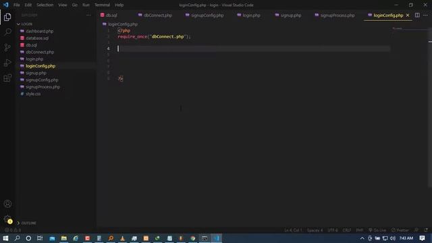Viewport: 432px width, 243px height.
Task: Switch to the signup.php editor tab
Action: click(x=291, y=15)
